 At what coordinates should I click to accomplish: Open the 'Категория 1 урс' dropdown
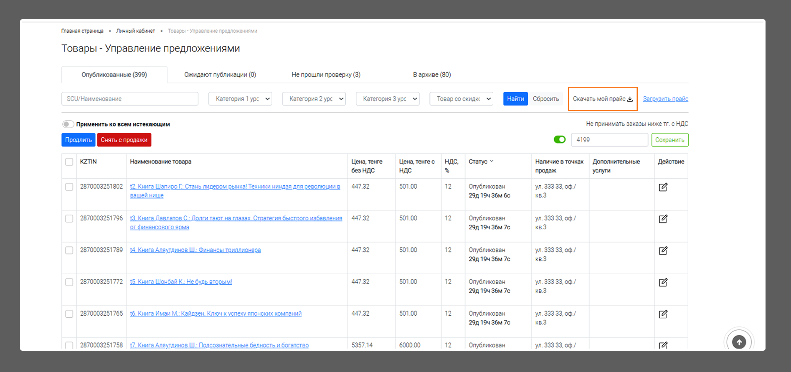click(x=240, y=99)
